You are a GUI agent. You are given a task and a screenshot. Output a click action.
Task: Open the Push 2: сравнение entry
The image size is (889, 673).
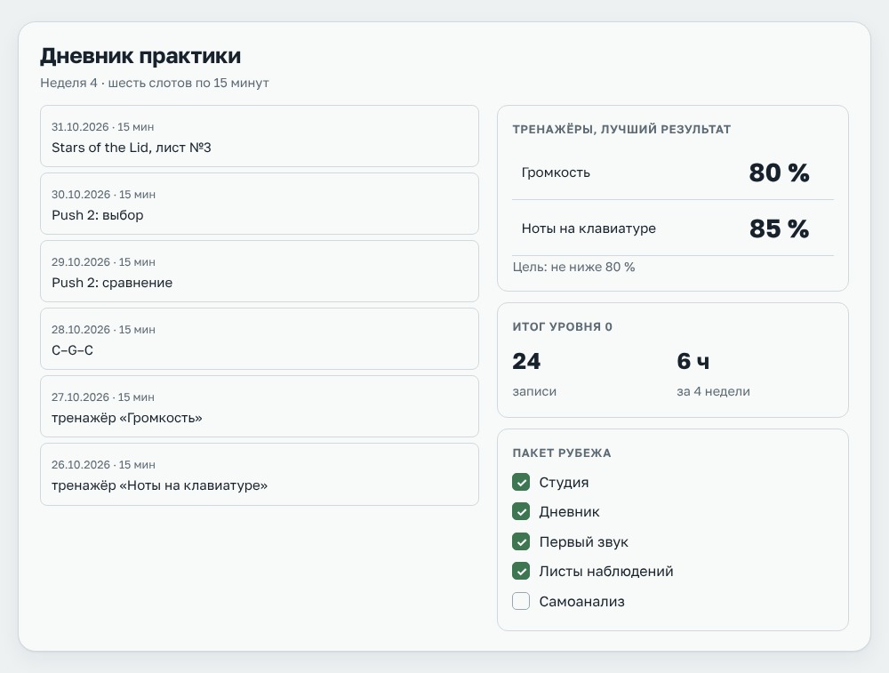(259, 271)
